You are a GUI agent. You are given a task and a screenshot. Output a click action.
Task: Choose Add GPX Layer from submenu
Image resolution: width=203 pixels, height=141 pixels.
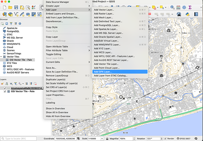click(x=120, y=72)
